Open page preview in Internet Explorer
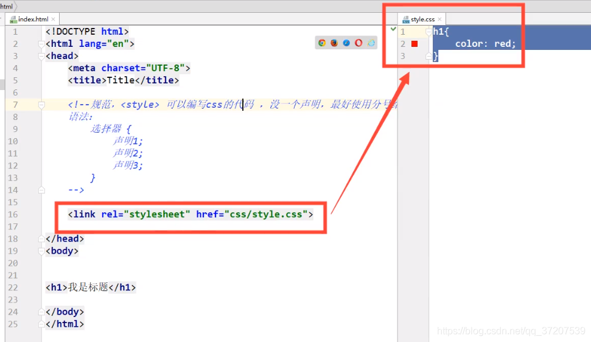 (371, 43)
